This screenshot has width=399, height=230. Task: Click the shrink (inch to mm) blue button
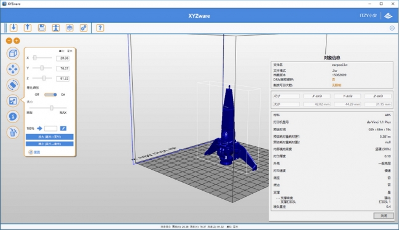tap(50, 144)
